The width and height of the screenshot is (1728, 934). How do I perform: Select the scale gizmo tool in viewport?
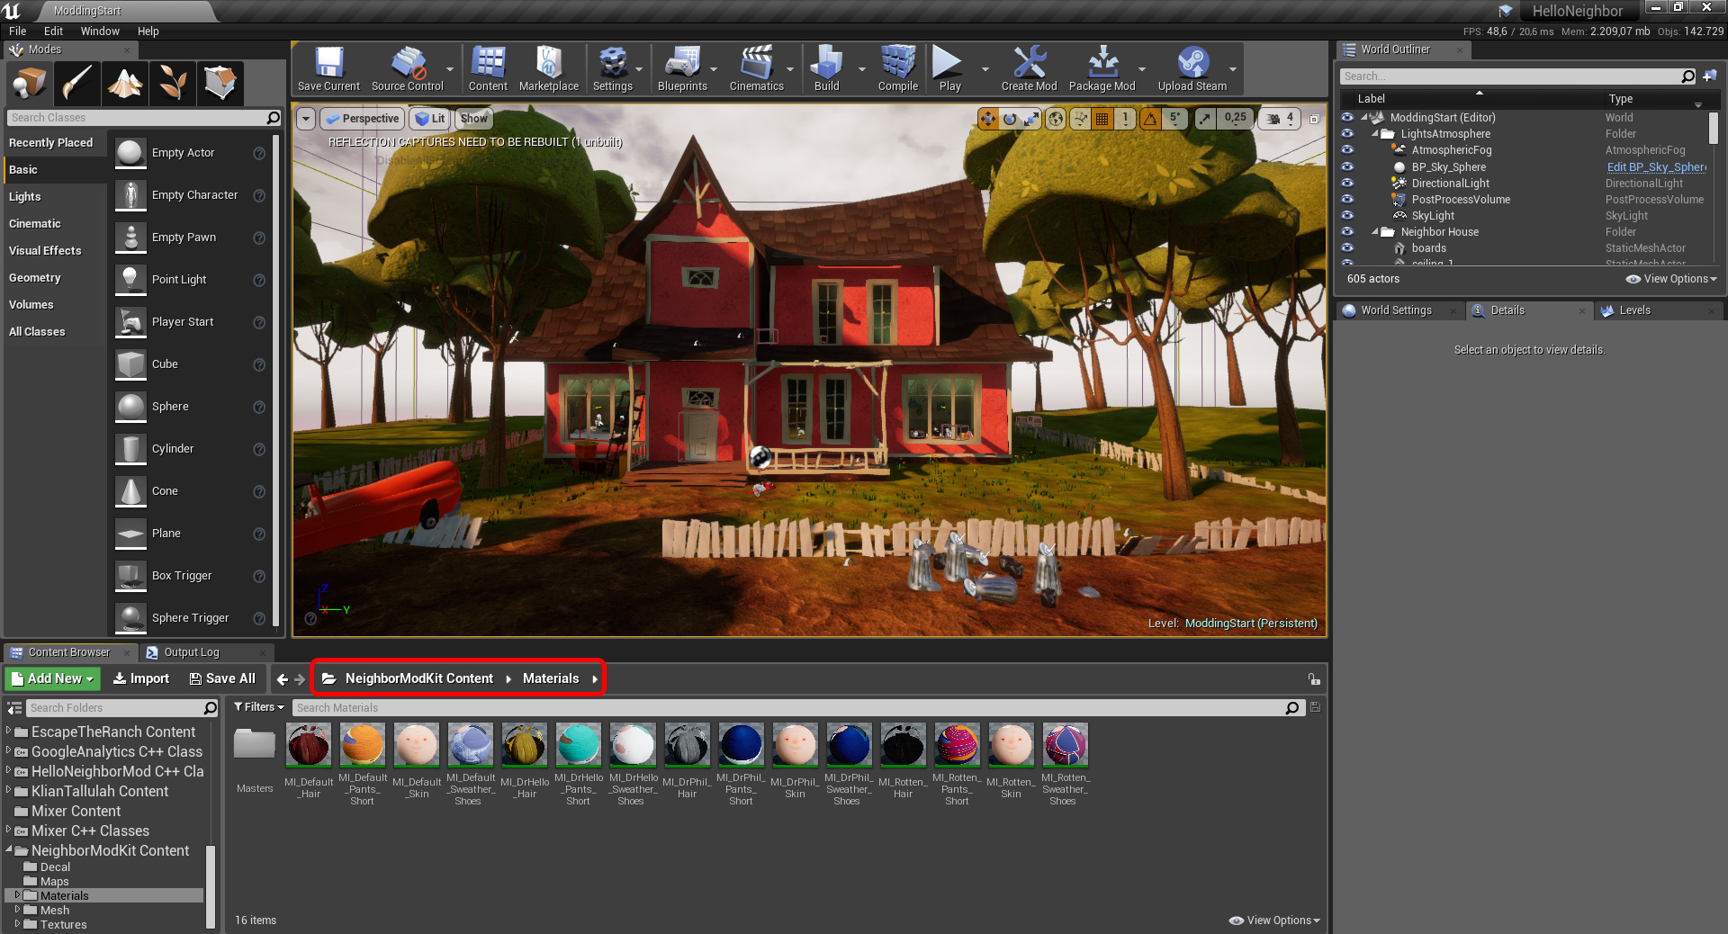coord(1031,119)
